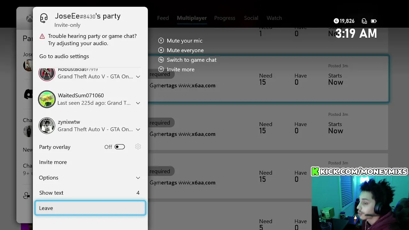Click the Xbox logo in the guide

point(29,19)
